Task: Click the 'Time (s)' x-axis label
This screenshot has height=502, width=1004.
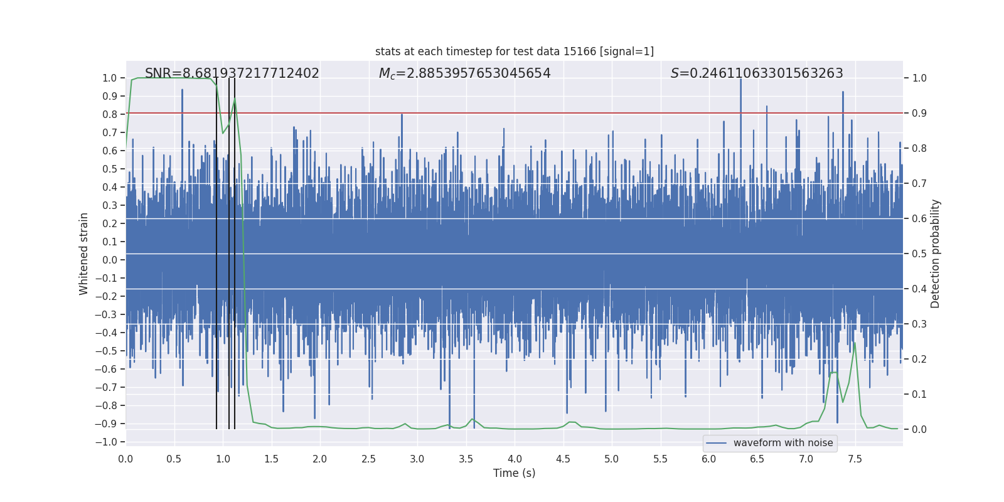Action: 514,473
